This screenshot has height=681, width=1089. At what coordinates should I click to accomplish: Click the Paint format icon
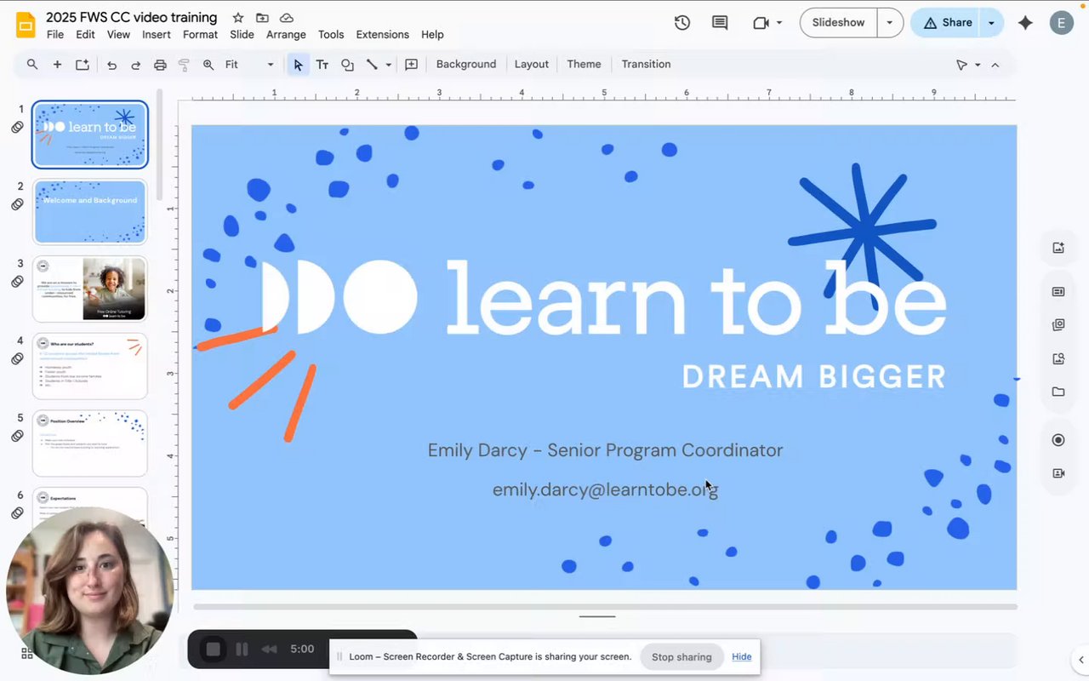pos(184,65)
